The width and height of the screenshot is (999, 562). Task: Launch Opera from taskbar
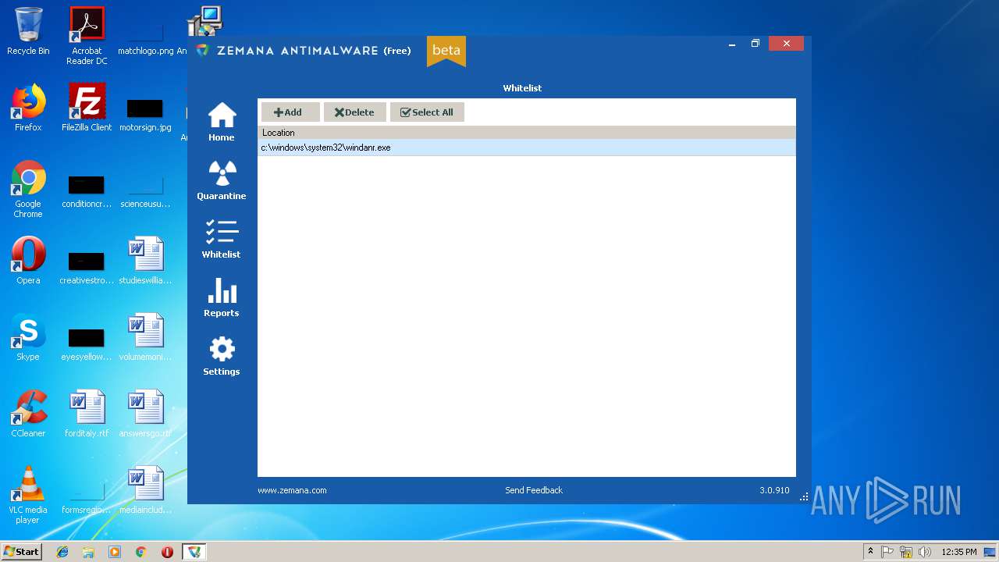pos(167,552)
